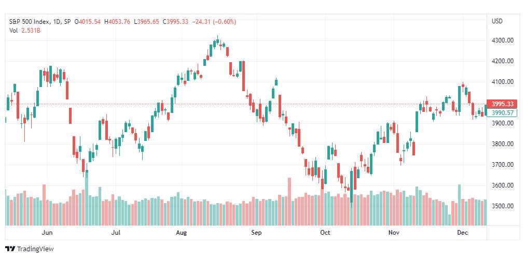Select the Jun marker on time axis
525x258 pixels.
click(47, 232)
